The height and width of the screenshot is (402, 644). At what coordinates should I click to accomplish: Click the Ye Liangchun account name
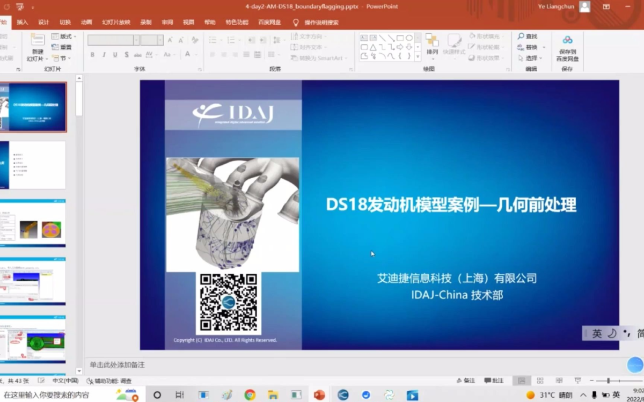pyautogui.click(x=556, y=6)
